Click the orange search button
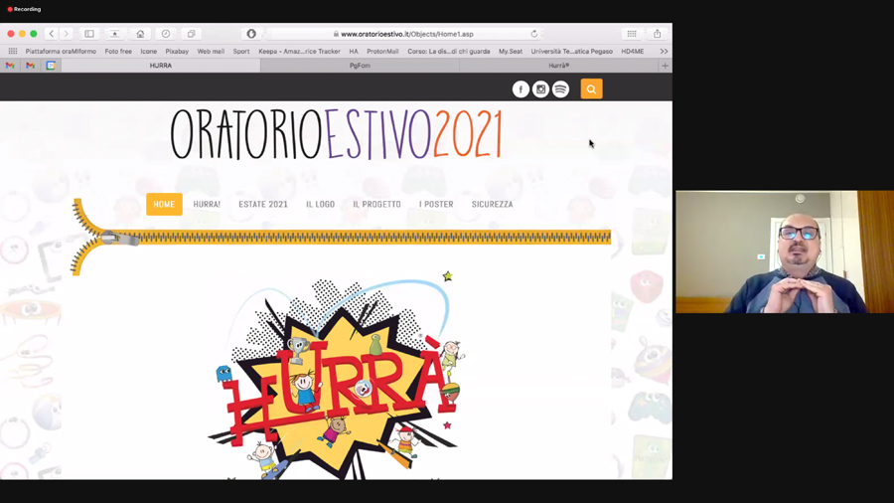The image size is (894, 503). click(591, 89)
